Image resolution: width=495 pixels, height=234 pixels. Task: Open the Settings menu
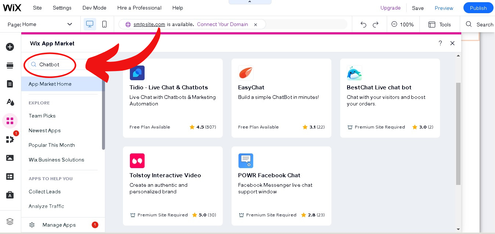pos(62,8)
